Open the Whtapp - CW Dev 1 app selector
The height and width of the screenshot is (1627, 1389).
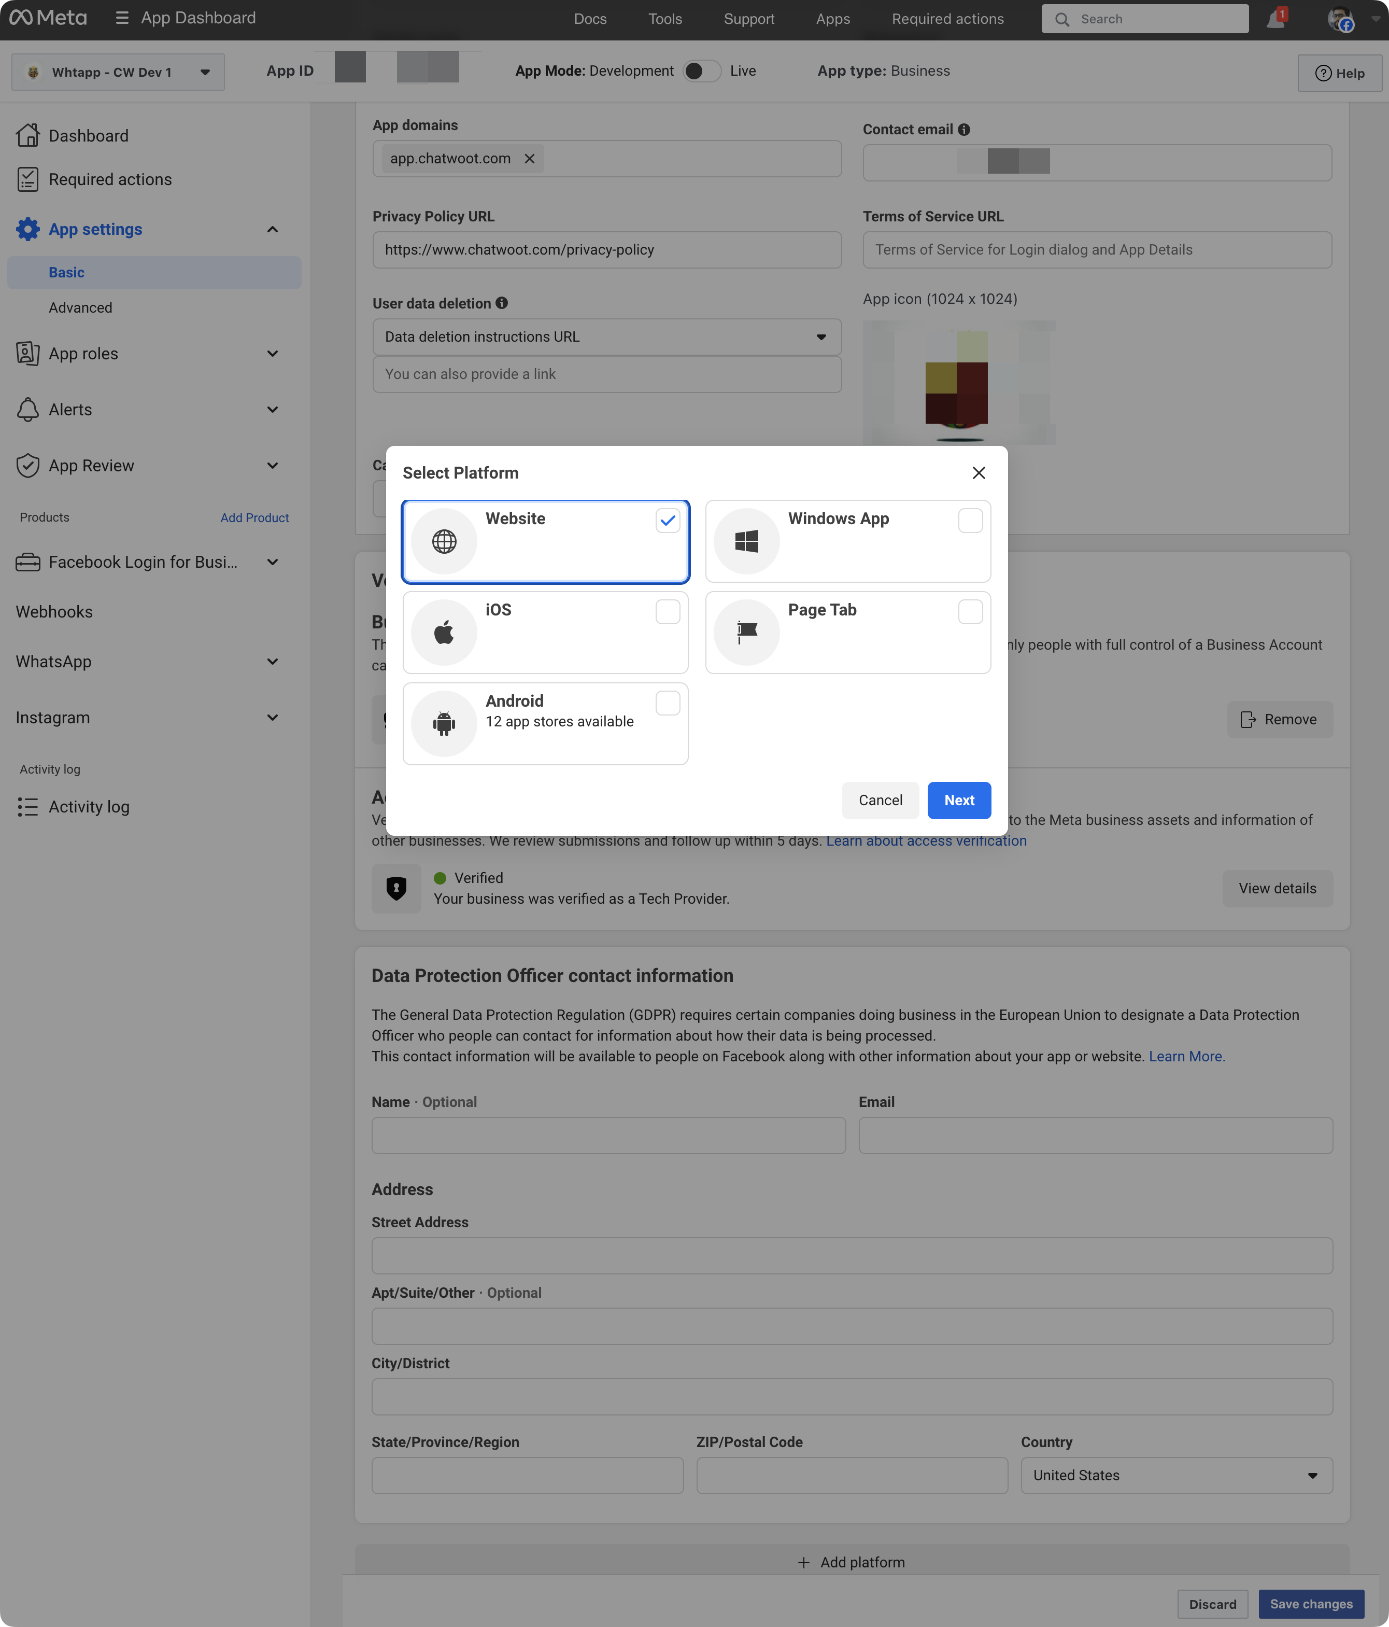[x=118, y=72]
